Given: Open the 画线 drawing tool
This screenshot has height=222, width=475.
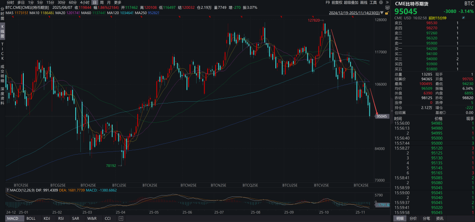Looking at the screenshot, I should click(x=364, y=2).
